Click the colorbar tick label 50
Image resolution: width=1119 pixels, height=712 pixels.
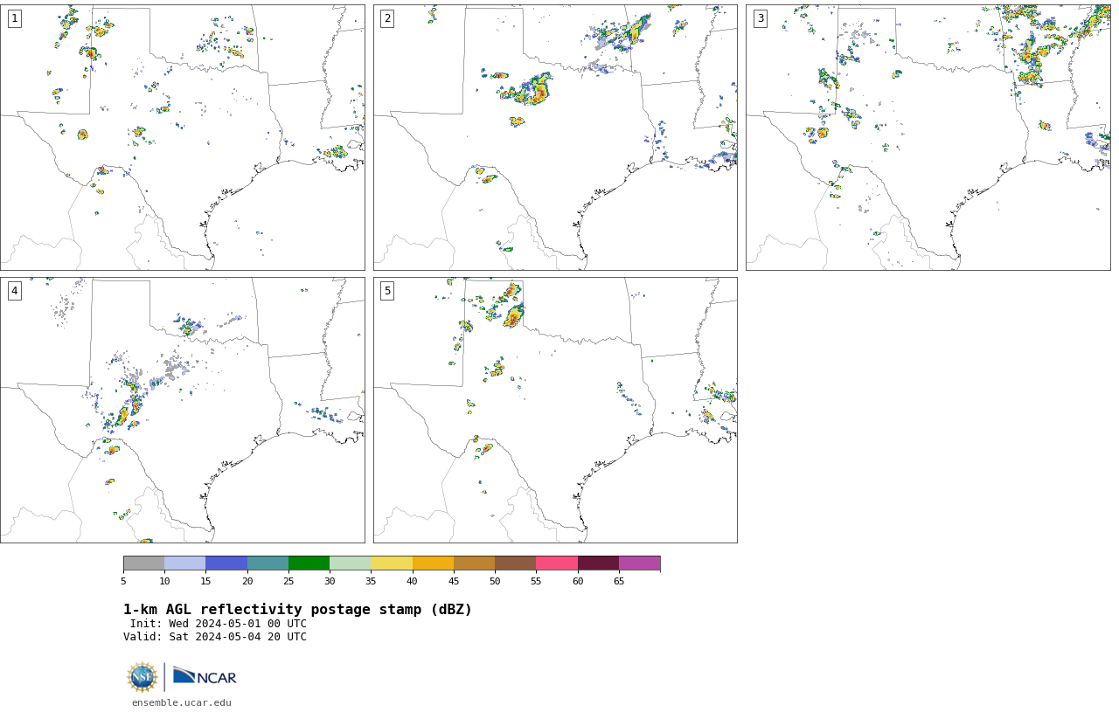tap(495, 581)
